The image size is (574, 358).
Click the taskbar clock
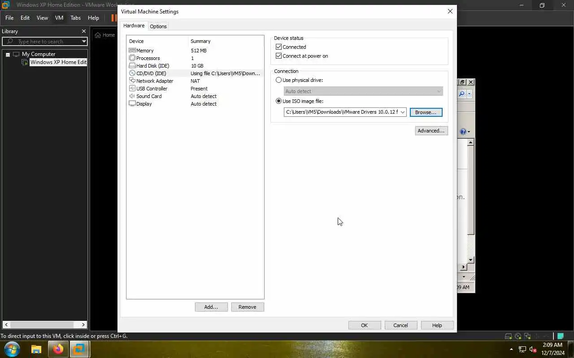(x=552, y=349)
